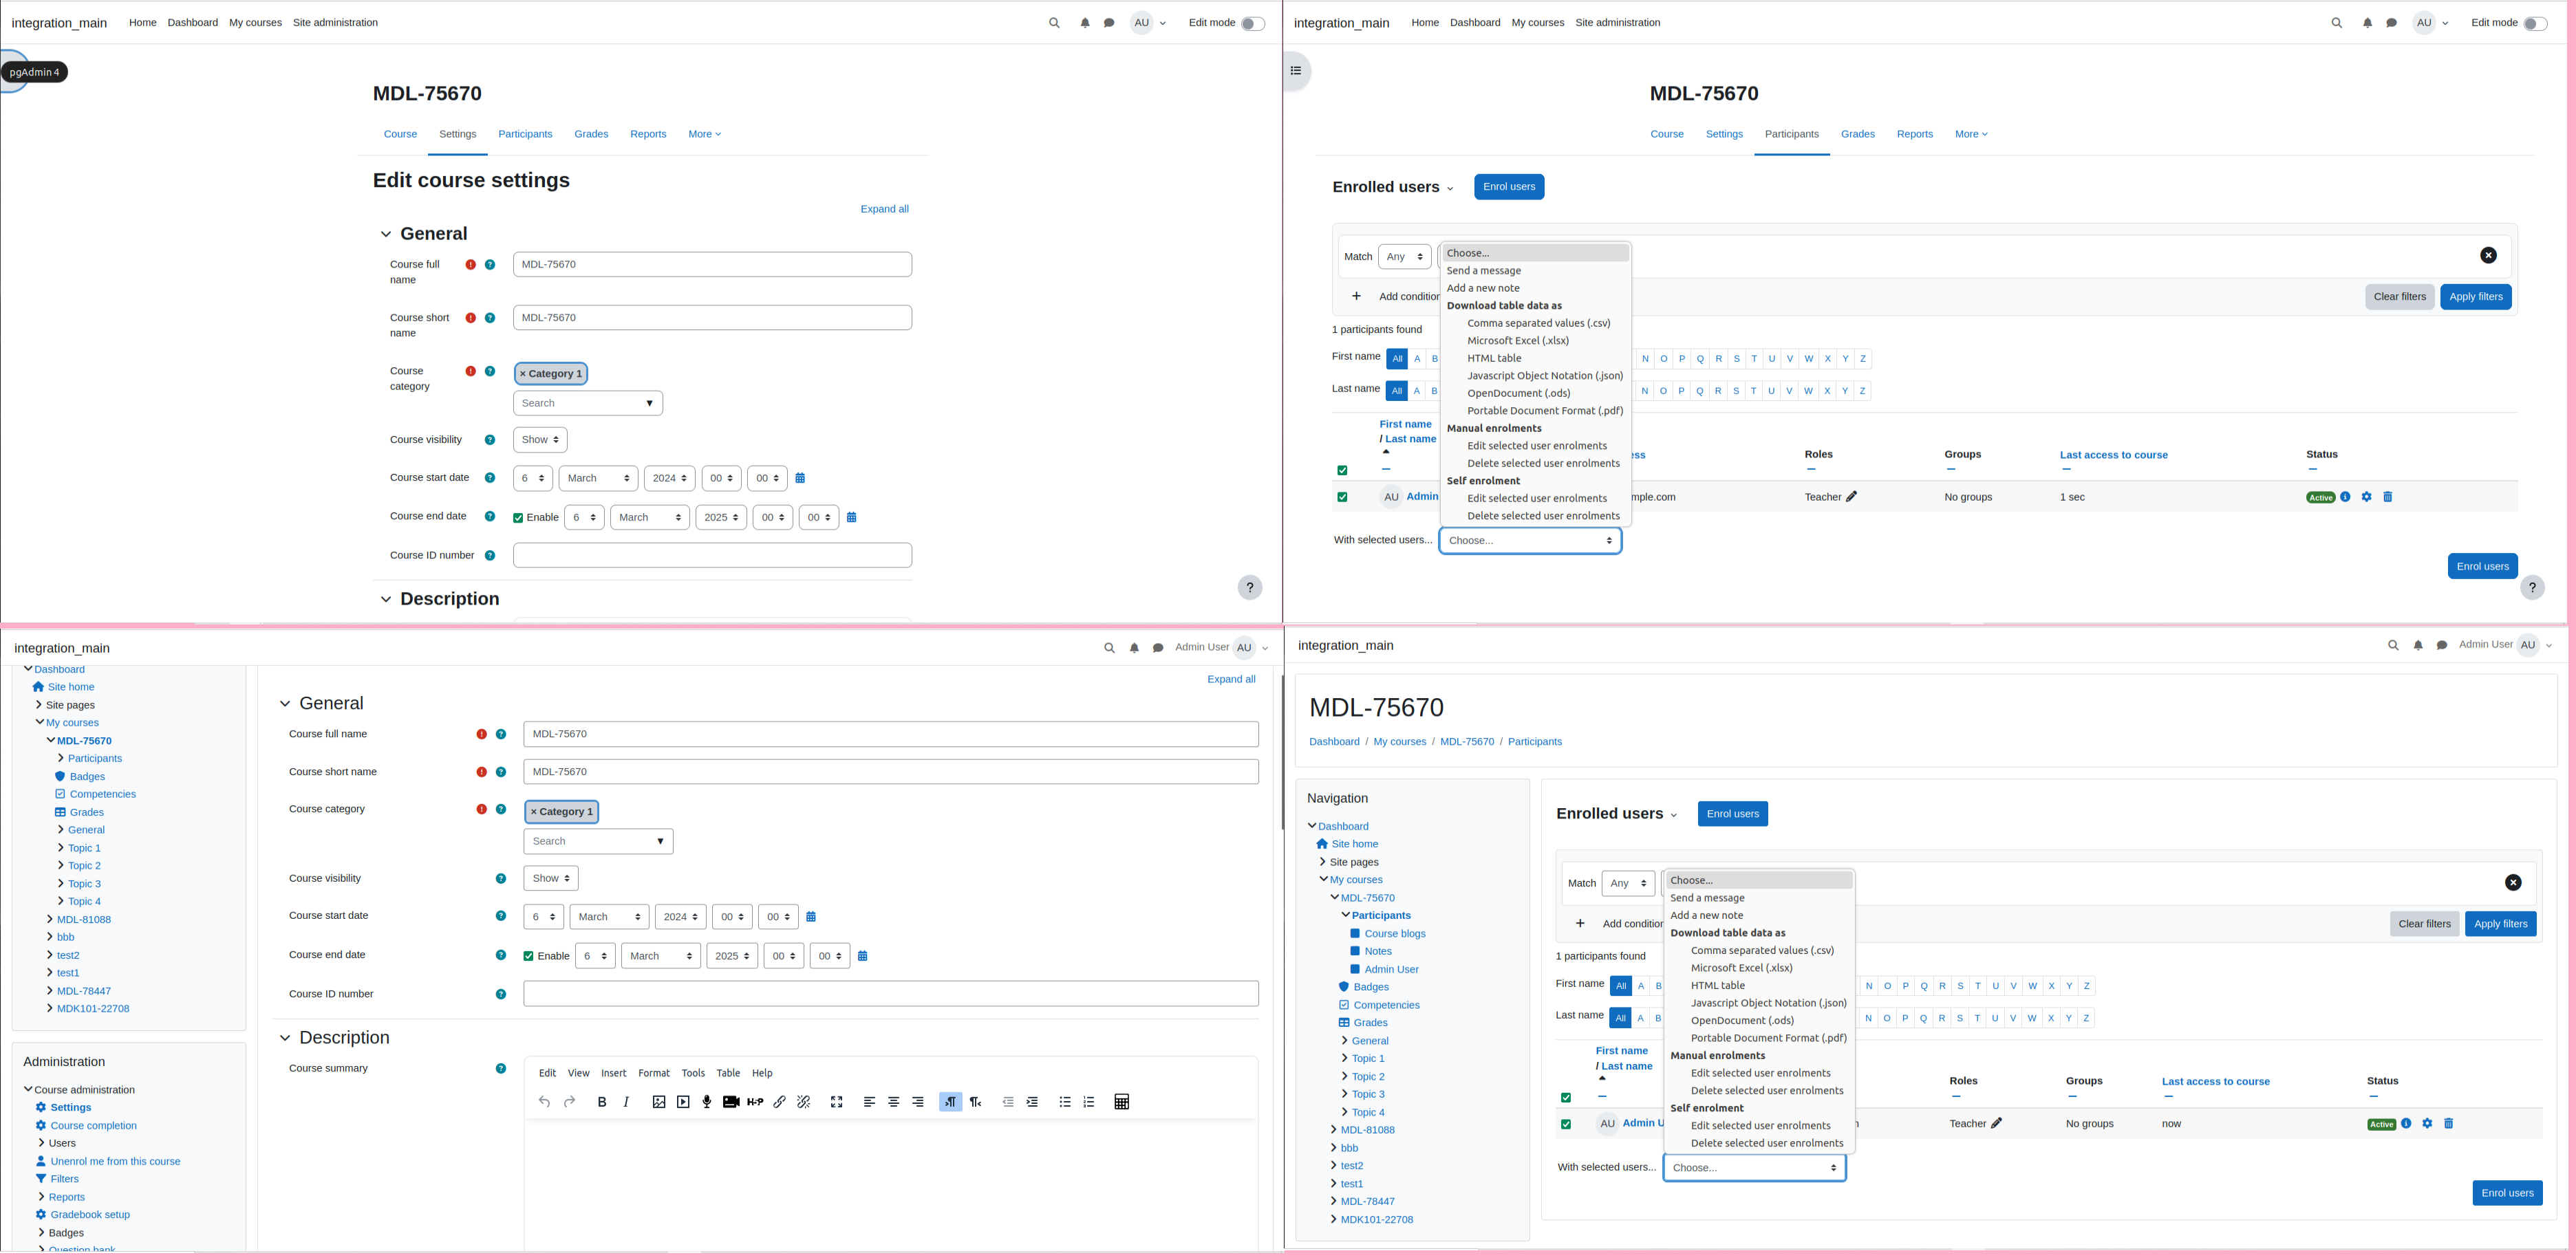Screen dimensions: 2576x1260
Task: Select Enrol users beside Enrolled users, top-right window
Action: pos(1509,187)
